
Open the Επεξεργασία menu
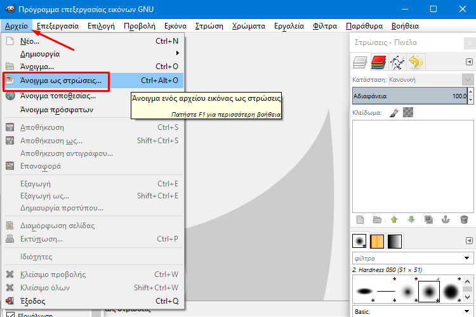click(58, 26)
